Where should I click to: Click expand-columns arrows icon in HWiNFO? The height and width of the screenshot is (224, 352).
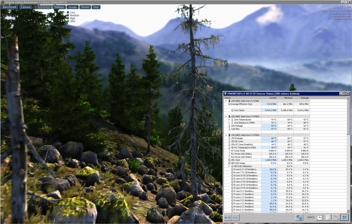pos(227,217)
